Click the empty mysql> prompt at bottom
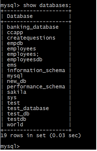 (10, 146)
